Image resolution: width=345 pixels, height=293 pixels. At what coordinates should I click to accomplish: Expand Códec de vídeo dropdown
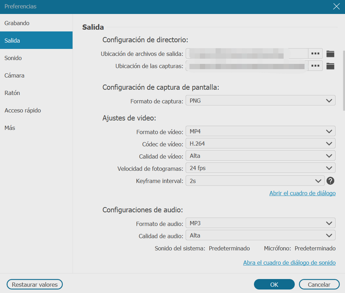pos(261,144)
